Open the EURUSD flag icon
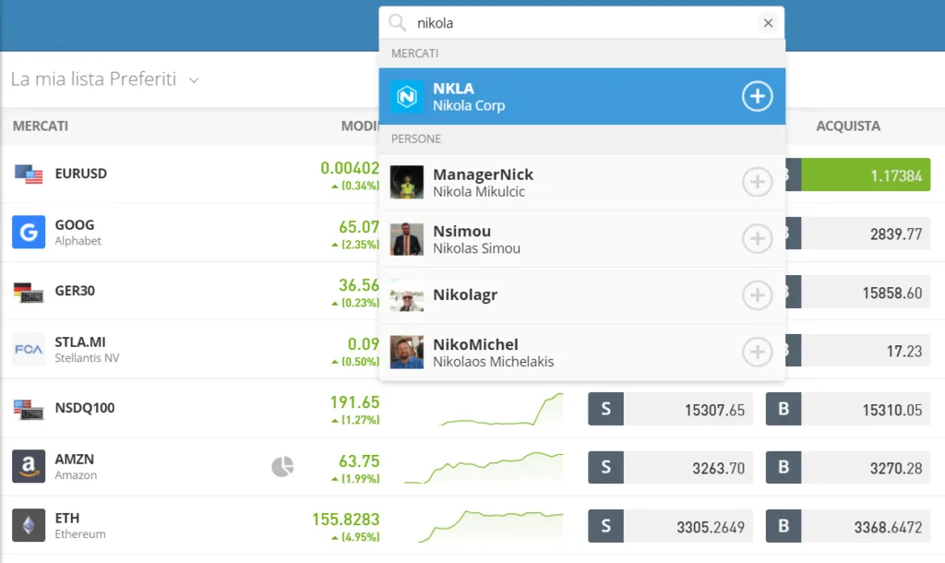The width and height of the screenshot is (945, 563). coord(29,174)
